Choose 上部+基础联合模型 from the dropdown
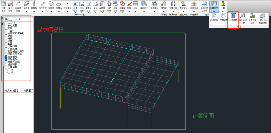This screenshot has height=133, width=271. coord(262,19)
